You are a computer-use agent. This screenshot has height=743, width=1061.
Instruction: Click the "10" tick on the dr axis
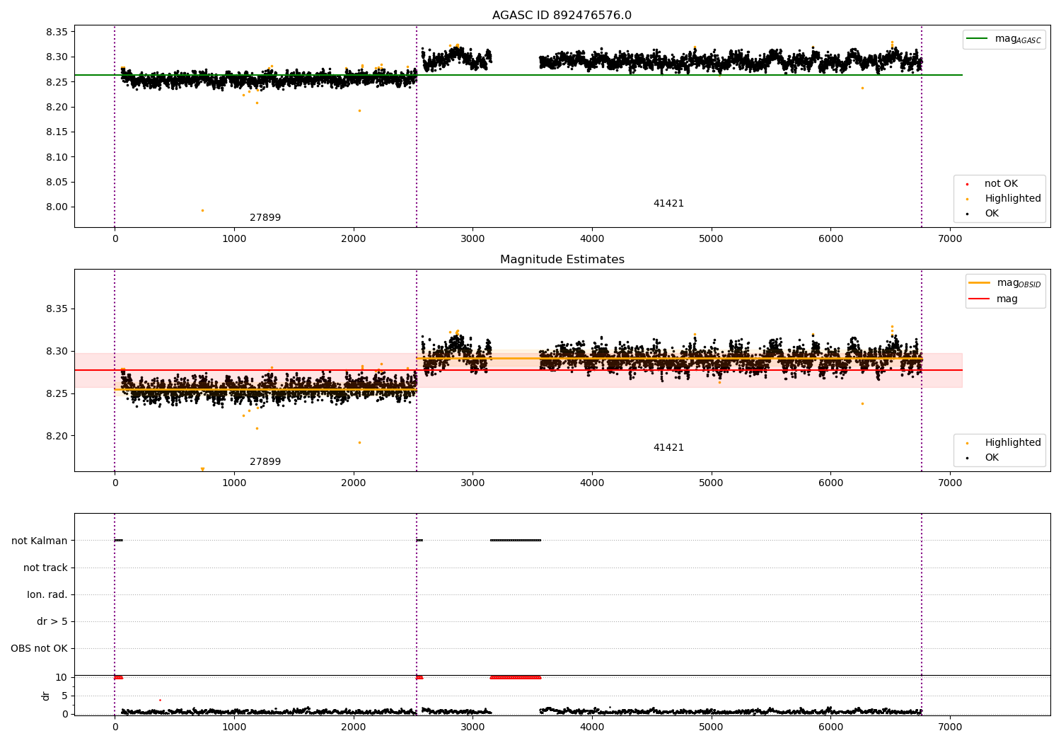(x=62, y=677)
